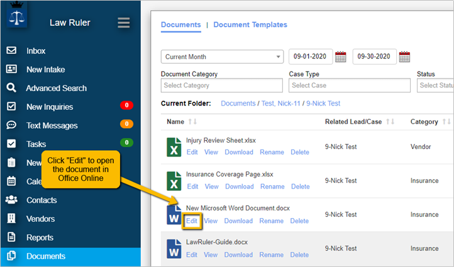Go to Test, Nick-11 breadcrumb folder
This screenshot has width=454, height=267.
(281, 104)
